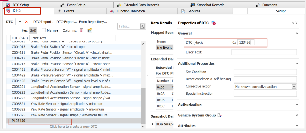Image resolution: width=306 pixels, height=133 pixels.
Task: Click the Error Text input field
Action: [x=264, y=52]
